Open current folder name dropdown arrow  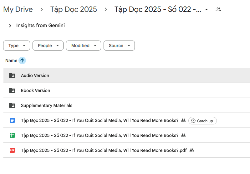206,10
